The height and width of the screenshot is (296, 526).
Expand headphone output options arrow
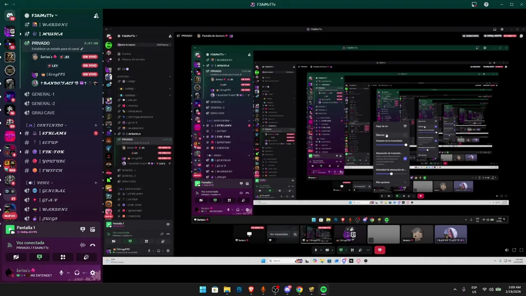coord(84,273)
